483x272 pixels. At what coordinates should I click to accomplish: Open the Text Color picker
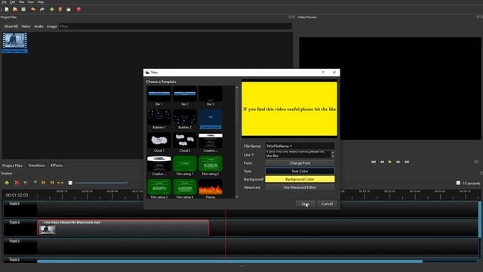[300, 172]
